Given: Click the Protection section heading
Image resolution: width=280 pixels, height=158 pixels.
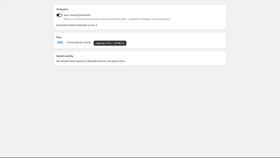Looking at the screenshot, I should (62, 9).
